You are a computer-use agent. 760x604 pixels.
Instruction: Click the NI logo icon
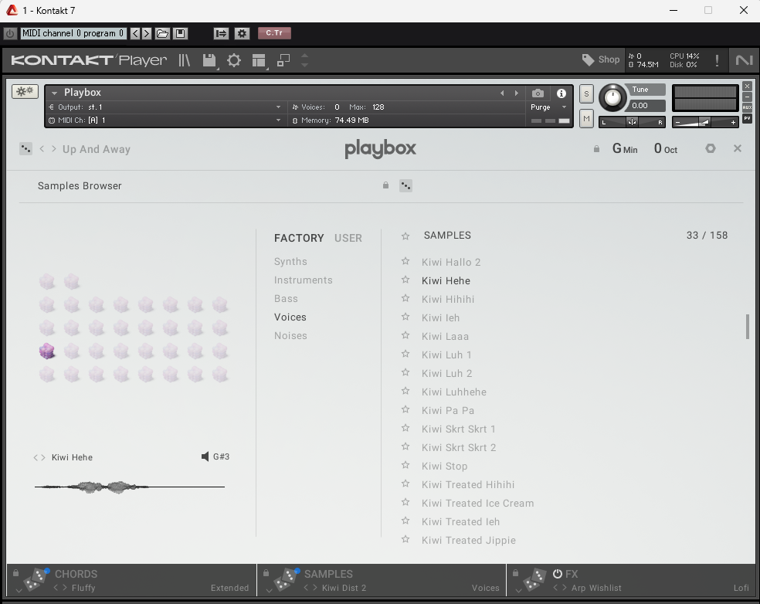tap(744, 60)
